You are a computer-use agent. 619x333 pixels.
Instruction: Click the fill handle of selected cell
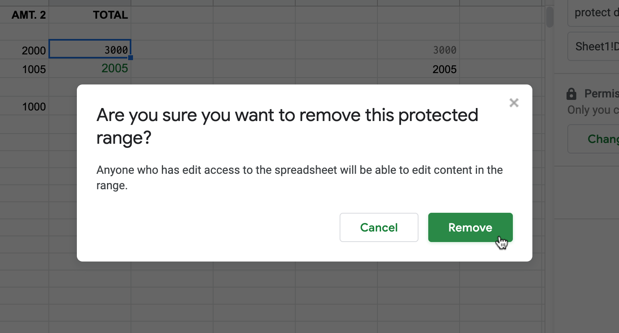(131, 58)
